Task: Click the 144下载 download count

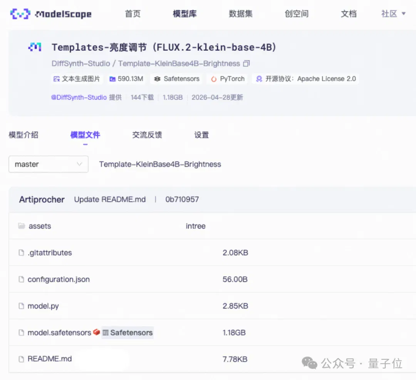Action: (x=142, y=98)
